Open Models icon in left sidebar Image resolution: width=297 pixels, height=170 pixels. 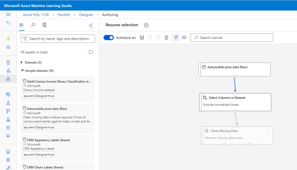pos(8,119)
